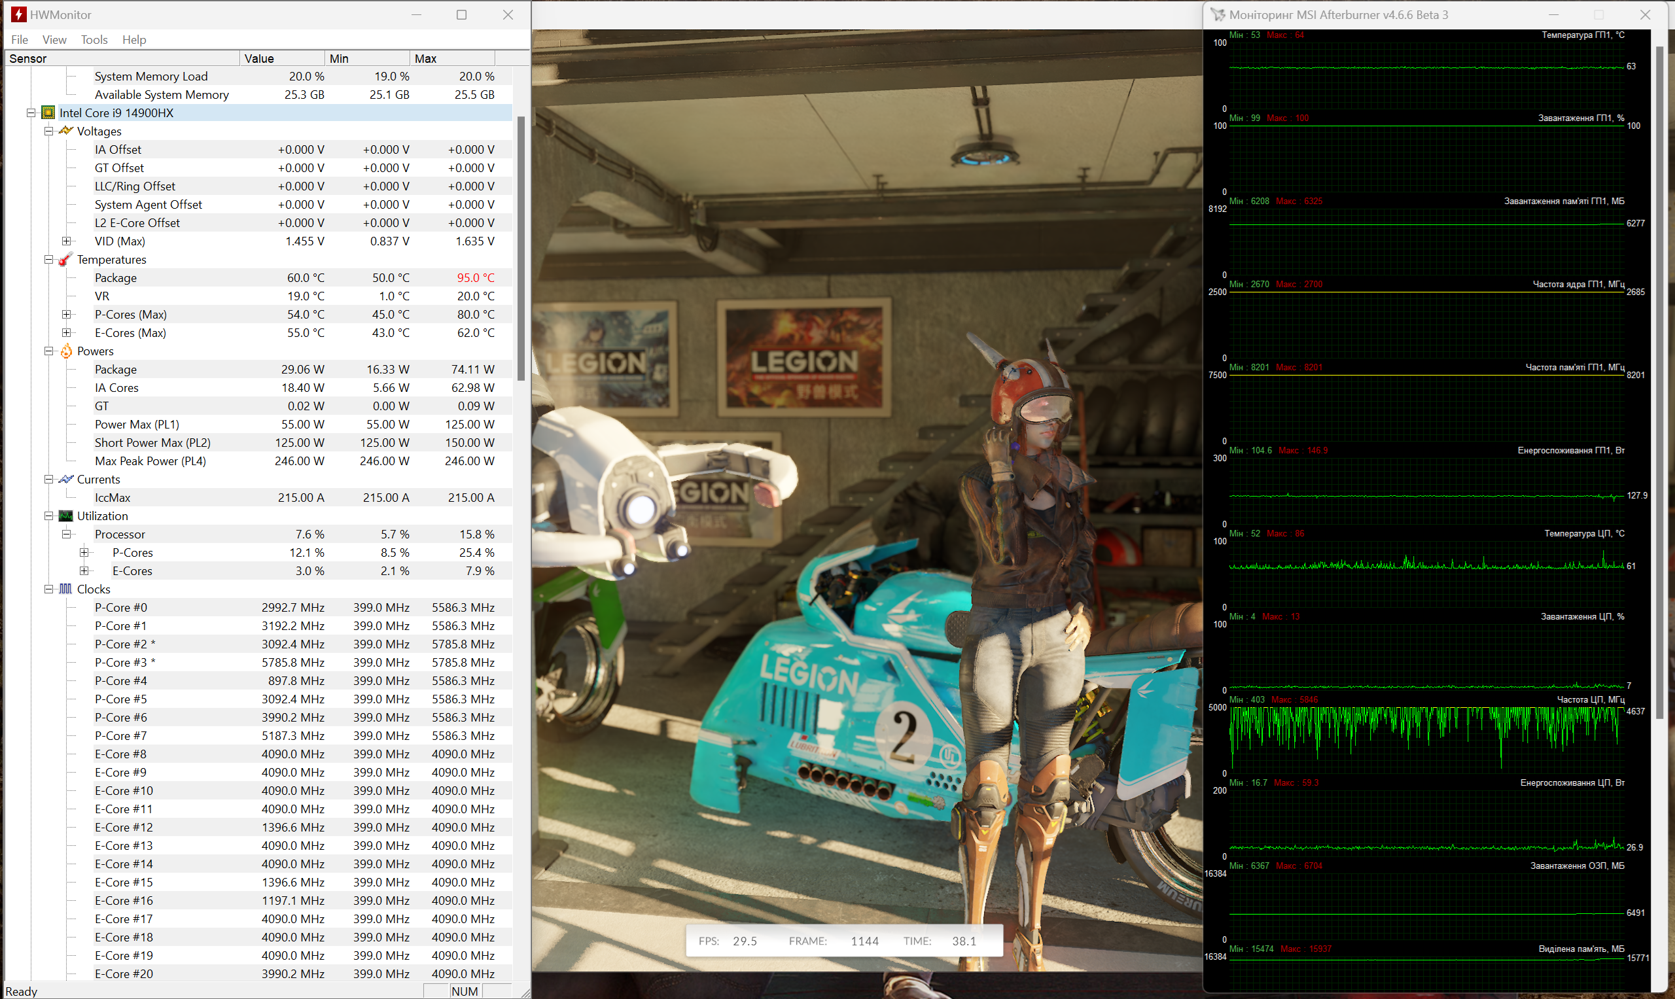This screenshot has width=1675, height=999.
Task: Click the FPS counter in the render window
Action: coord(728,940)
